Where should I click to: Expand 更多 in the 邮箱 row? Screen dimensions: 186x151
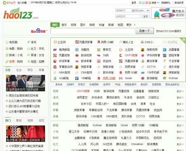pyautogui.click(x=180, y=125)
